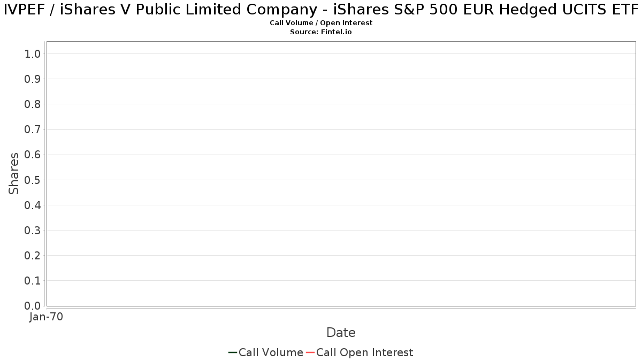This screenshot has height=361, width=642.
Task: Select the 'Call Volume / Open Interest' subtitle
Action: click(321, 23)
